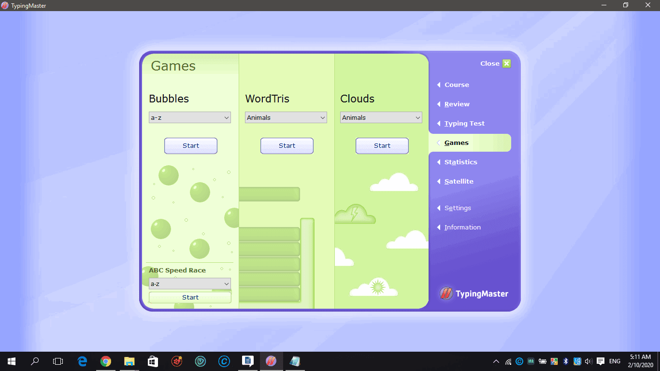
Task: Open the Course section
Action: coord(457,85)
